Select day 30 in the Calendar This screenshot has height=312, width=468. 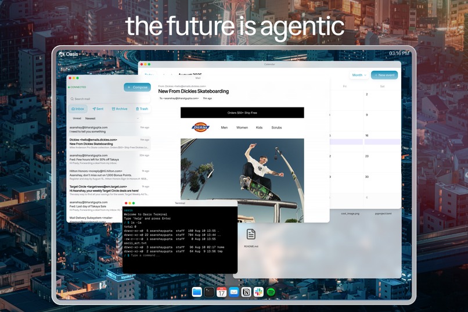367,177
